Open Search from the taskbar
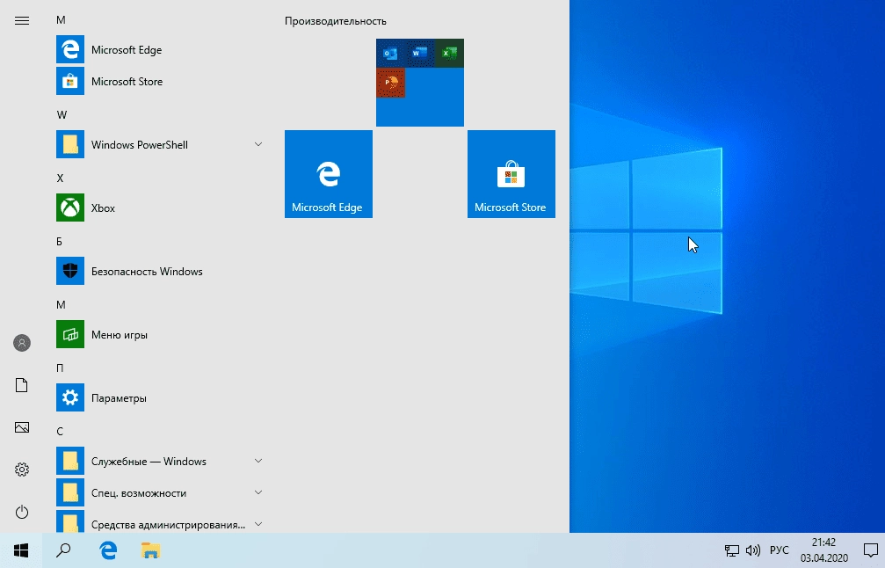885x568 pixels. point(63,550)
